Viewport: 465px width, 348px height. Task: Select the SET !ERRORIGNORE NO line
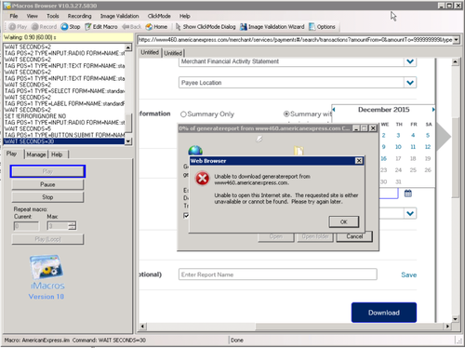[64, 116]
